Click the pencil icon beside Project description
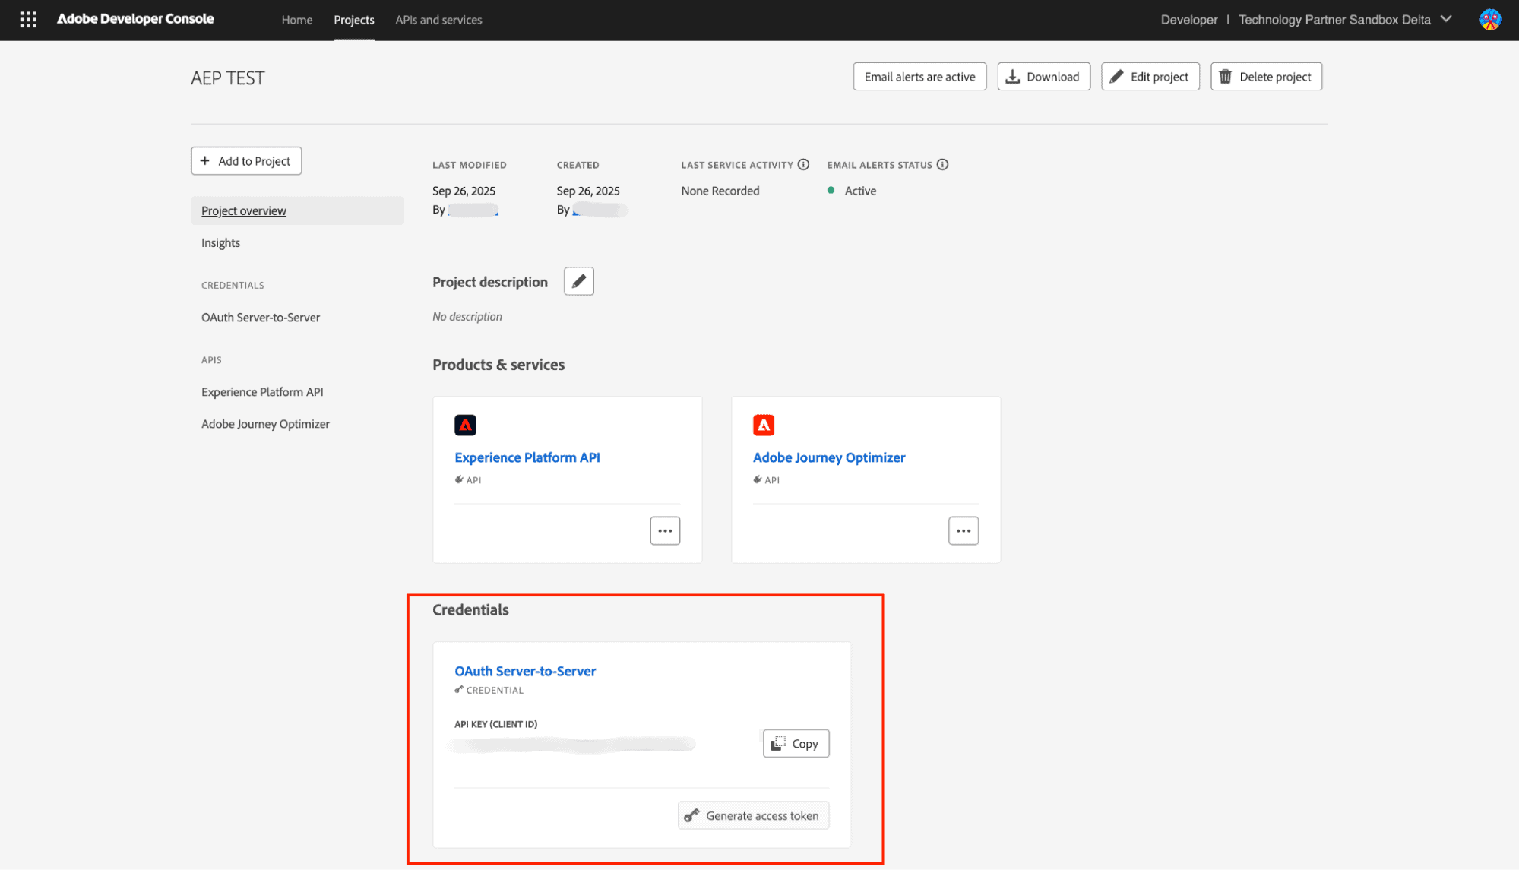1519x870 pixels. (x=578, y=281)
